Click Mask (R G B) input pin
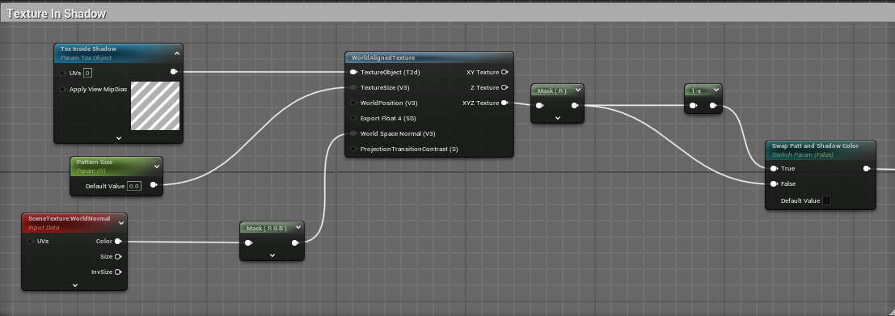This screenshot has height=316, width=895. point(249,243)
